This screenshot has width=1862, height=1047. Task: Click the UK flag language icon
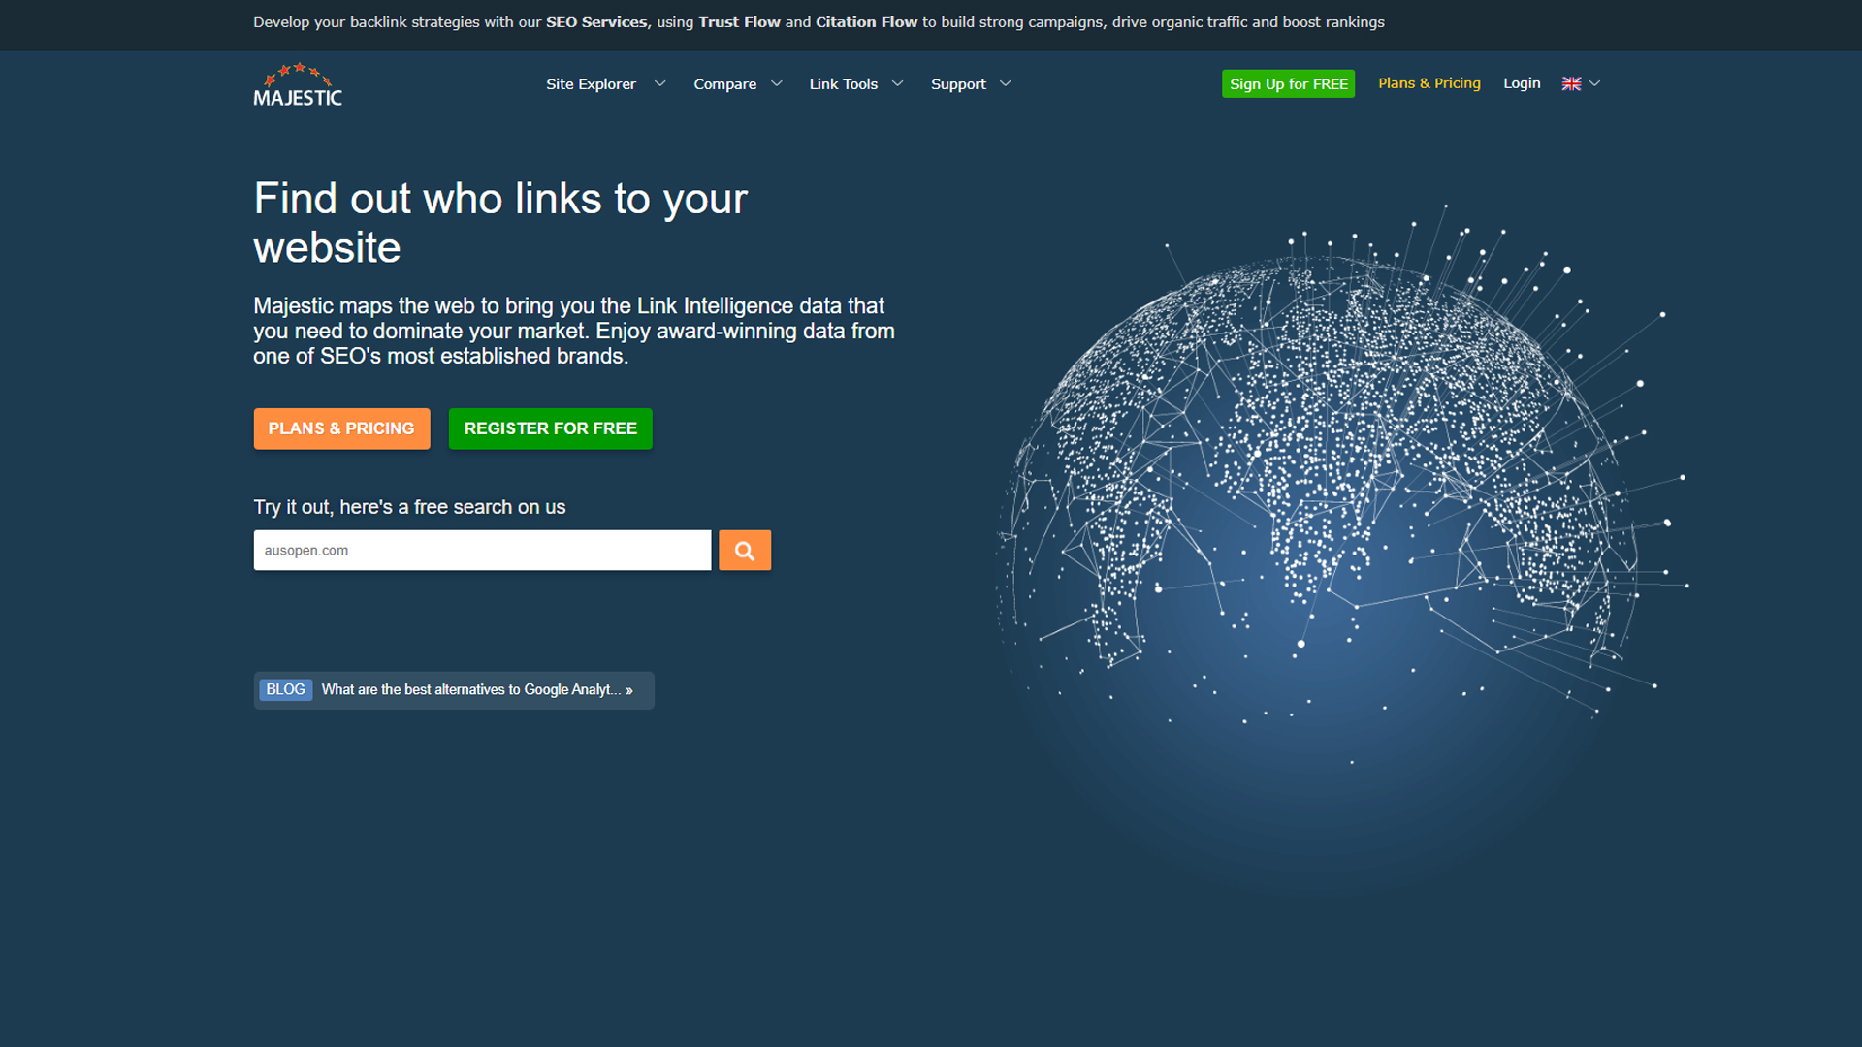tap(1571, 84)
